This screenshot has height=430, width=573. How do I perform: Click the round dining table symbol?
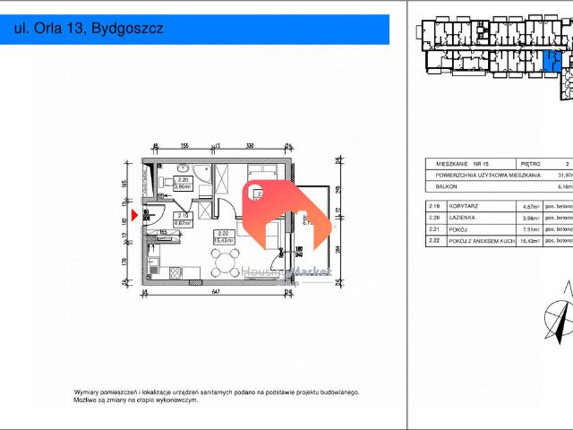click(x=225, y=262)
